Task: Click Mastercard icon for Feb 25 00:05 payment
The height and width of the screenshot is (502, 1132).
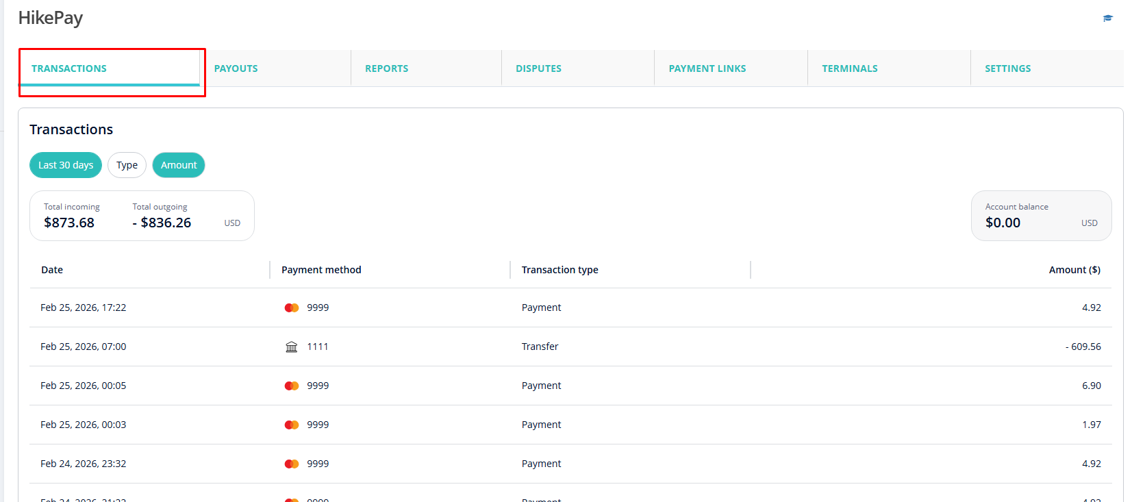Action: pos(292,386)
